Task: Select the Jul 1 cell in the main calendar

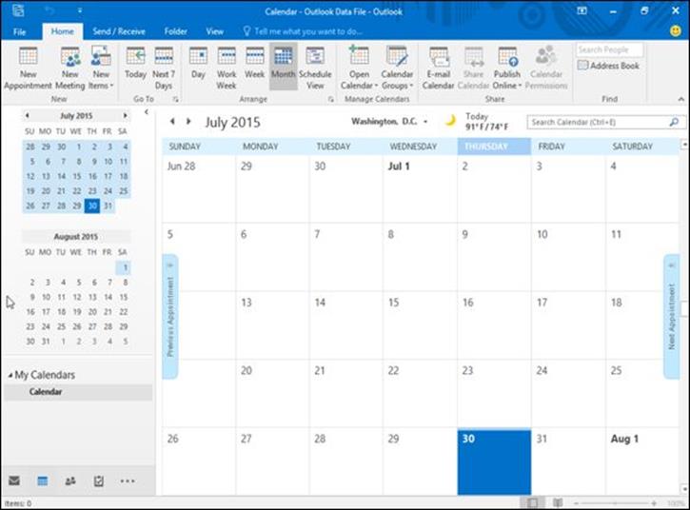Action: tap(420, 188)
